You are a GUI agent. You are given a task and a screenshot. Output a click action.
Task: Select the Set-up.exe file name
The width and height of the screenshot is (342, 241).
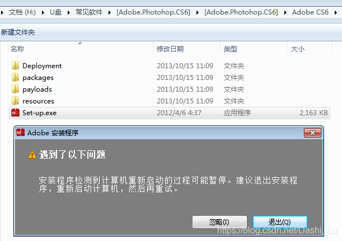(x=39, y=113)
